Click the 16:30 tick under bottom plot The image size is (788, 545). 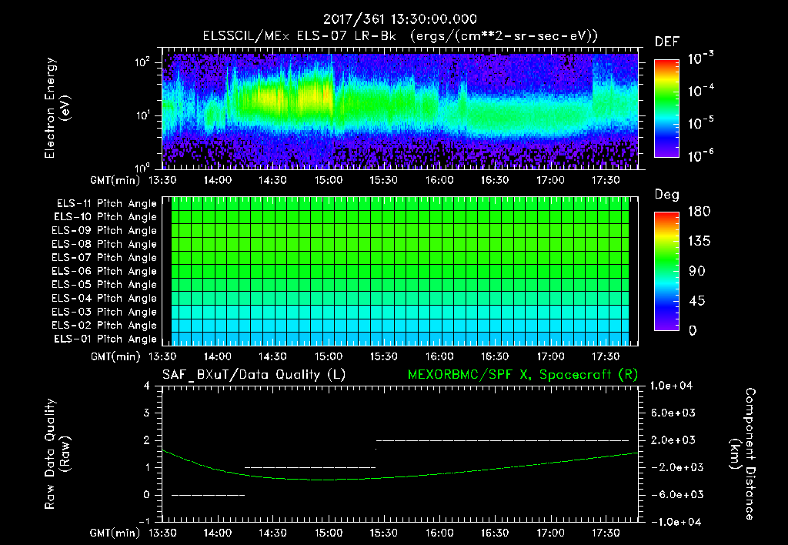pos(495,533)
